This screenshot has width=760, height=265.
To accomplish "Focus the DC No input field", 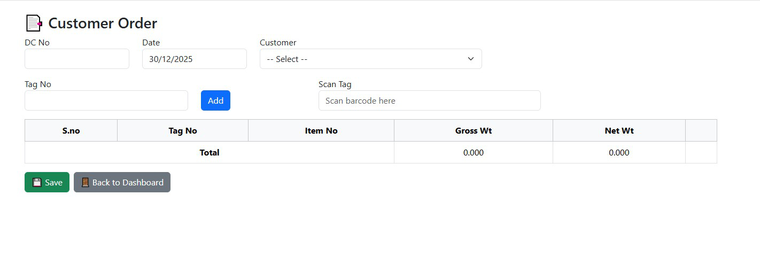I will (77, 59).
